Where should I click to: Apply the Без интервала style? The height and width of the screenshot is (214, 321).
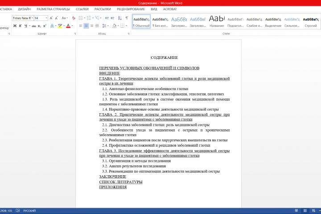click(x=160, y=22)
